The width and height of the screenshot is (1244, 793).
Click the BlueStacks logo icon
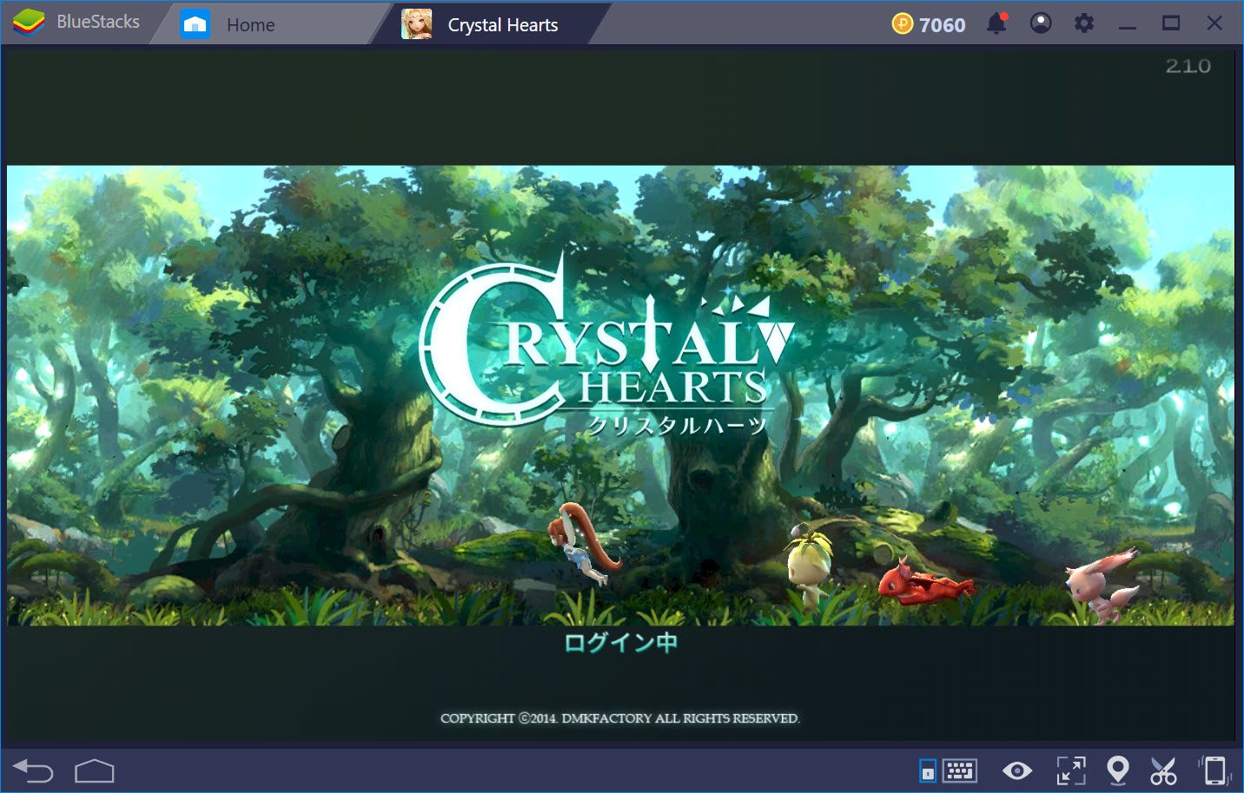(x=29, y=23)
